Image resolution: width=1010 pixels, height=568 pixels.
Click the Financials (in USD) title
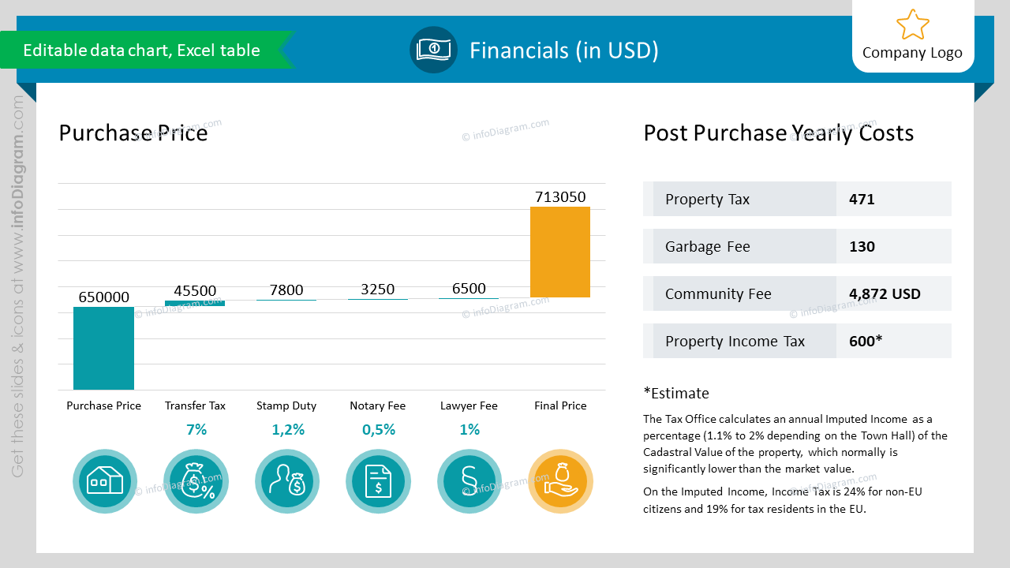(563, 50)
